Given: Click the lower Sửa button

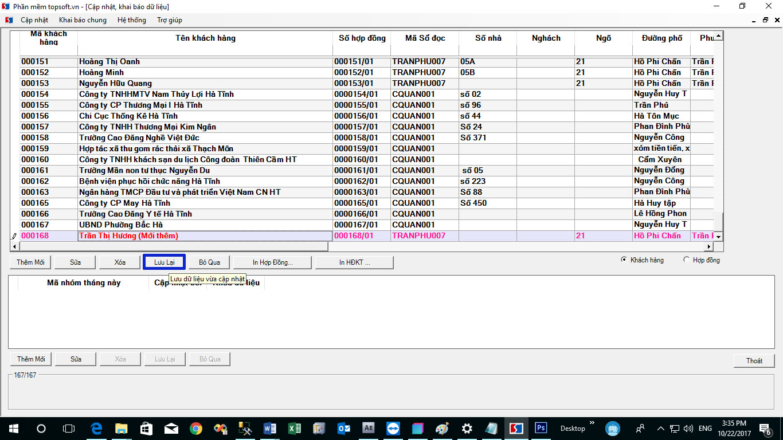Looking at the screenshot, I should click(x=76, y=359).
